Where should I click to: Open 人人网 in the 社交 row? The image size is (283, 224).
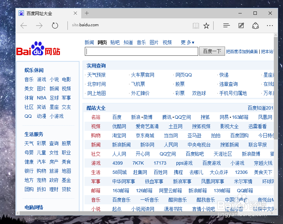point(119,154)
